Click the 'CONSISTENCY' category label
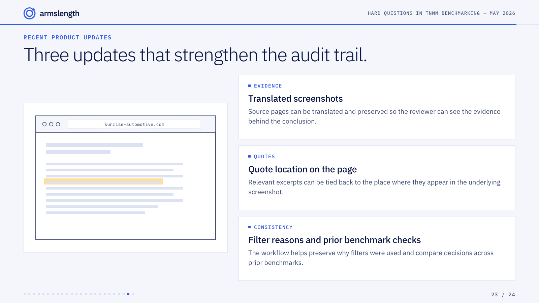 273,227
